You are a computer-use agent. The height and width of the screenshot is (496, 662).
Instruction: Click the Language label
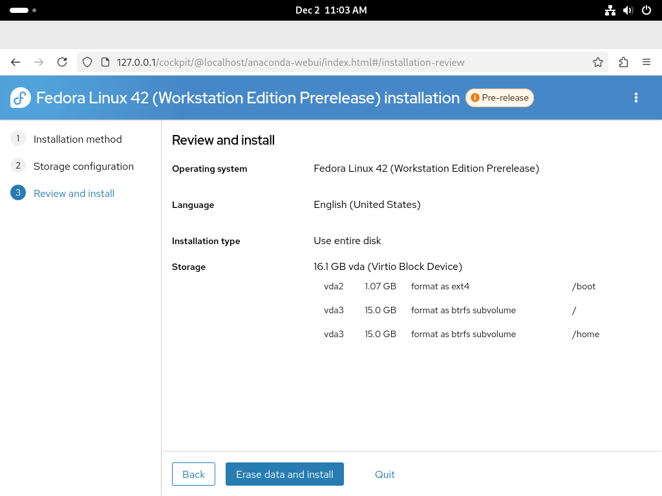point(193,205)
